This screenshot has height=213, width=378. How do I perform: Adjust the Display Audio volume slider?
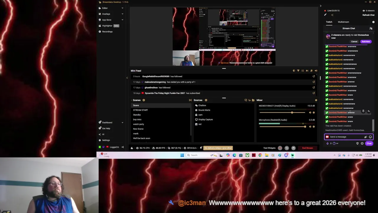(x=282, y=113)
